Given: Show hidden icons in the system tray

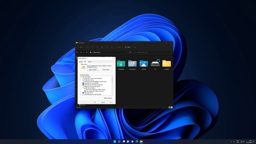Looking at the screenshot, I should pos(231,142).
